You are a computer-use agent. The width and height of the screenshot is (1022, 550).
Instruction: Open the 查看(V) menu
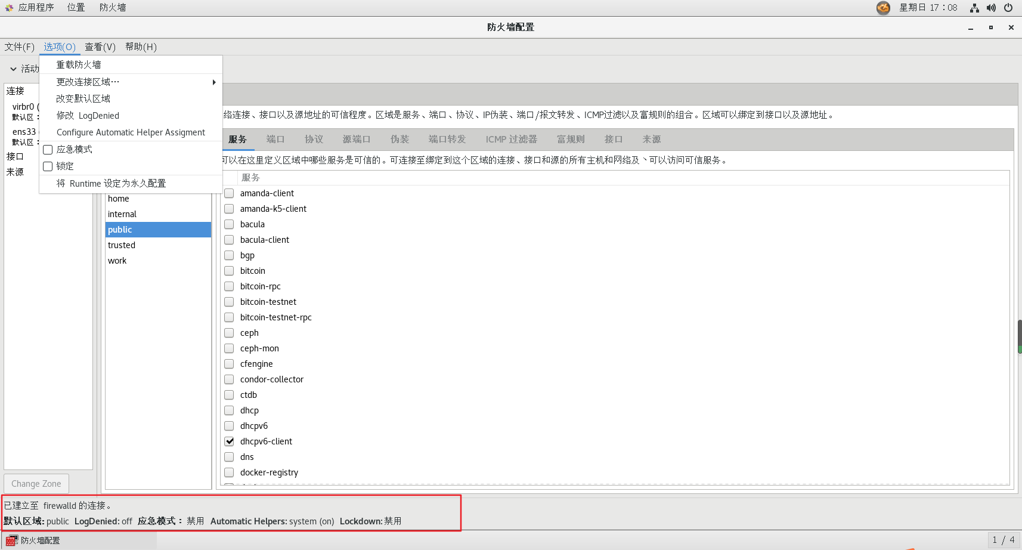(100, 47)
